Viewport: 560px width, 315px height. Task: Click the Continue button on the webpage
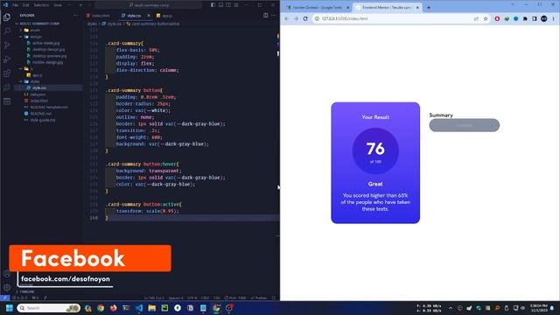click(x=465, y=125)
